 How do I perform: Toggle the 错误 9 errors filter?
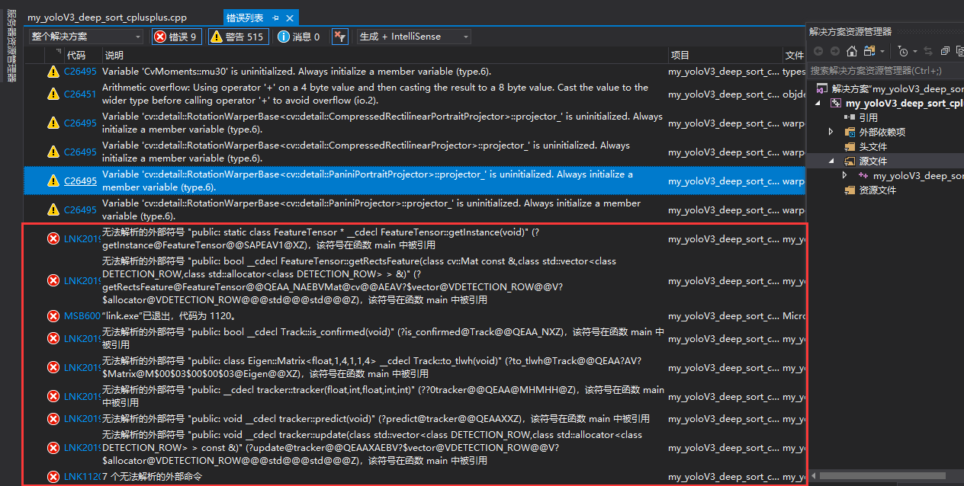click(x=175, y=37)
